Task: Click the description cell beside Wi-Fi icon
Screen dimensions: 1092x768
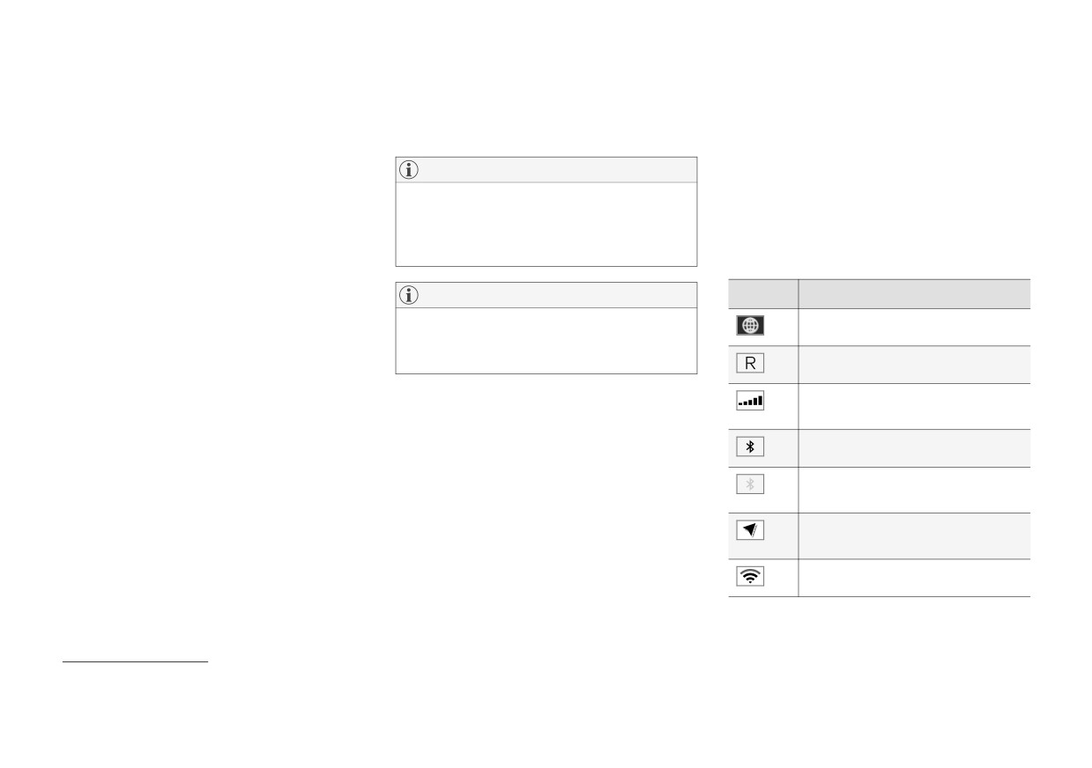Action: click(x=914, y=578)
